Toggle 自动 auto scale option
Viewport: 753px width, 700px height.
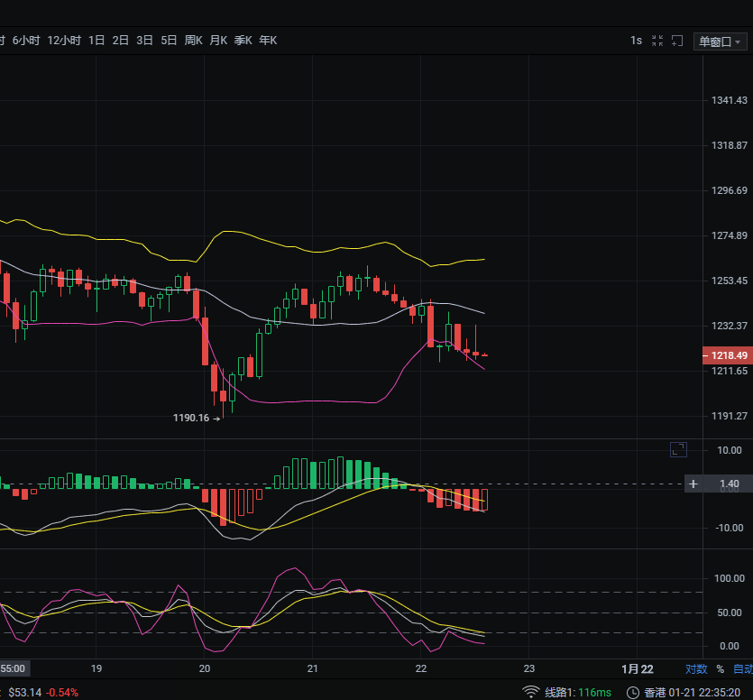[742, 669]
